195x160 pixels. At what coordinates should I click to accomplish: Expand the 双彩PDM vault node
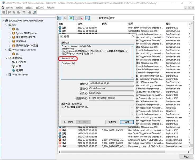pos(10,42)
